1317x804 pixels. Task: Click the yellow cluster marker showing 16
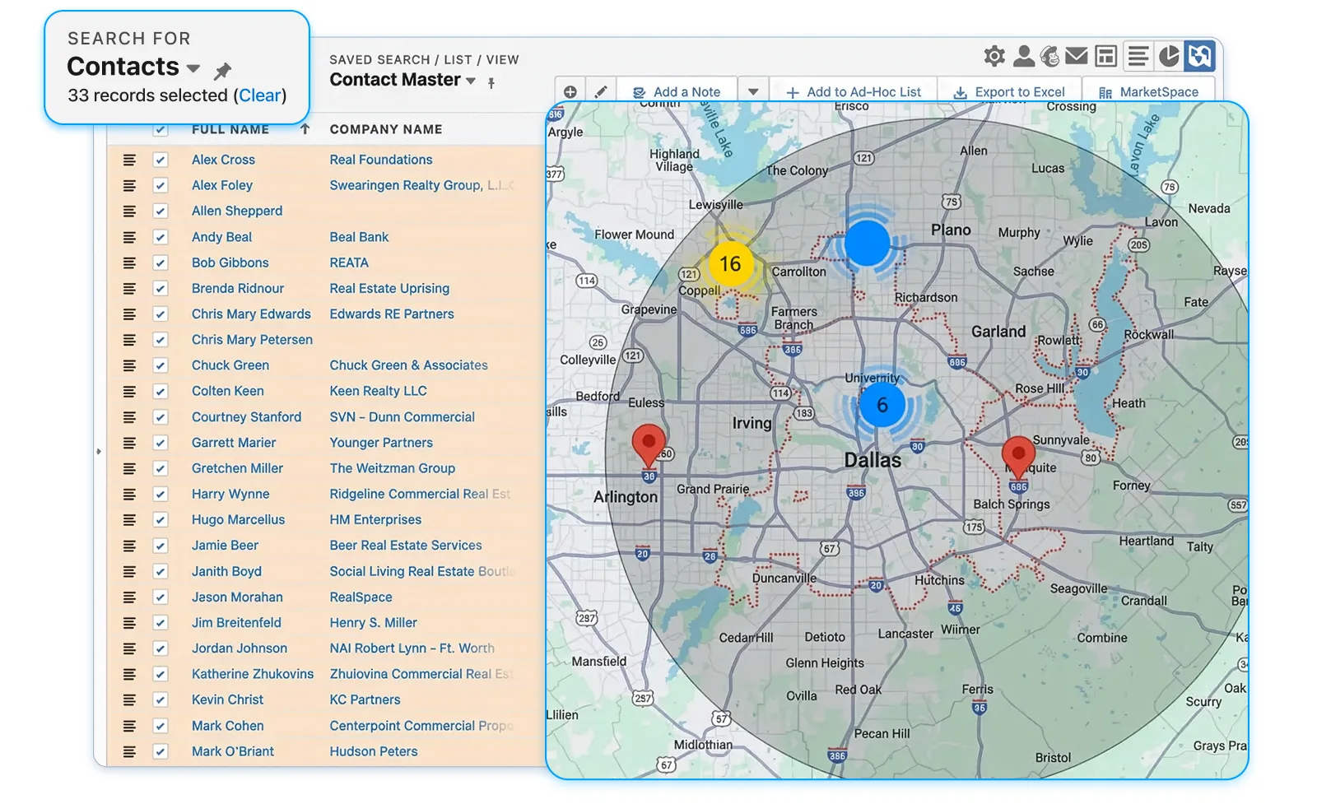(731, 264)
